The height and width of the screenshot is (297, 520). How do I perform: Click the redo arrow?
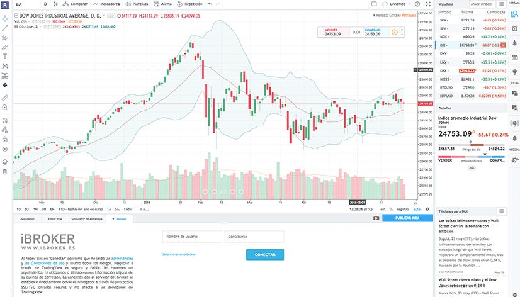pos(218,4)
